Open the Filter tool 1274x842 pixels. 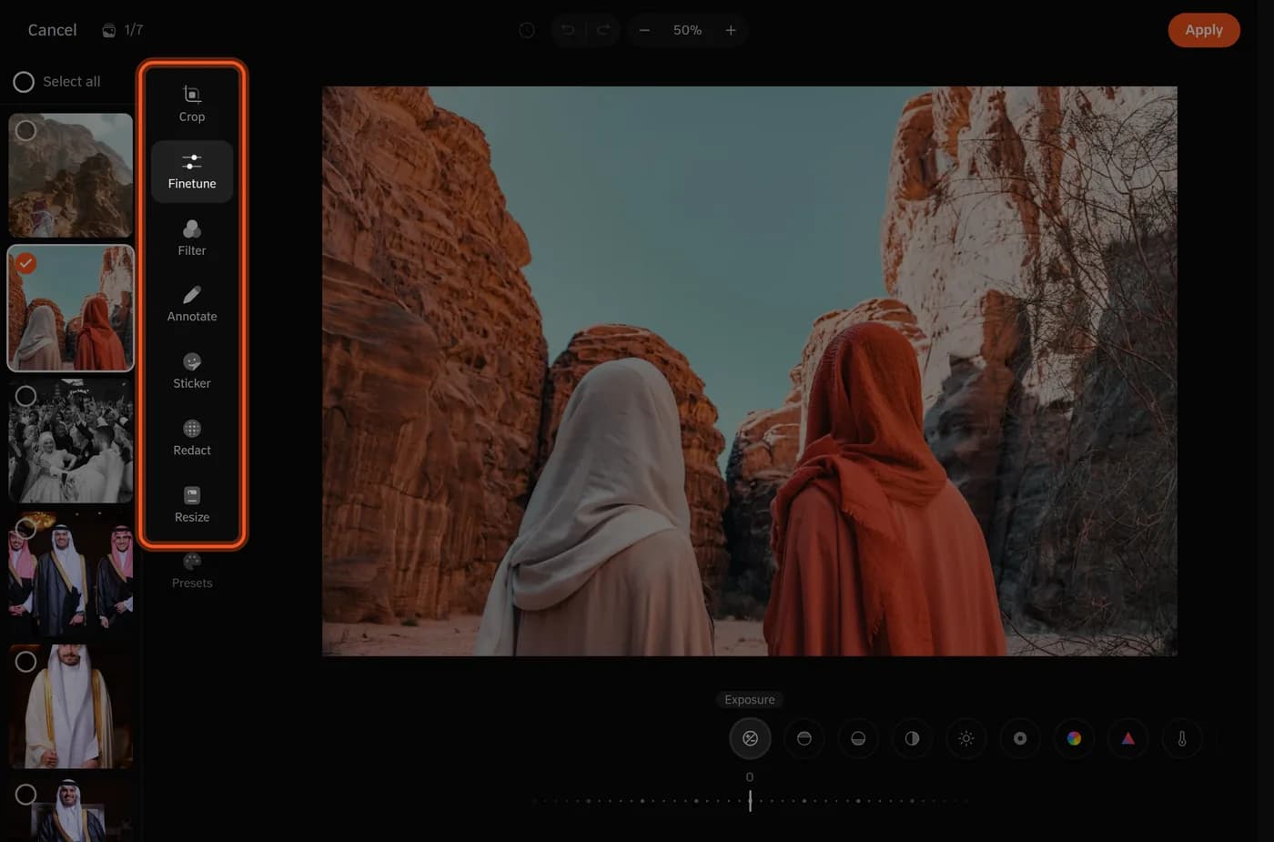pyautogui.click(x=192, y=238)
